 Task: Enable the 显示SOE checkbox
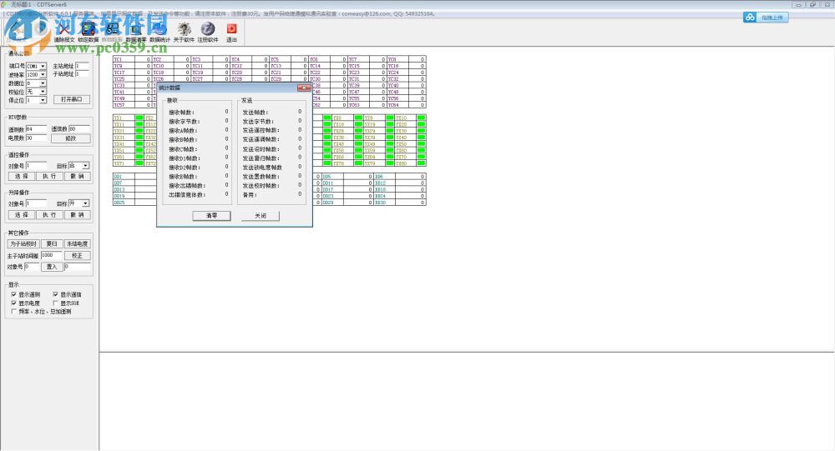(55, 303)
